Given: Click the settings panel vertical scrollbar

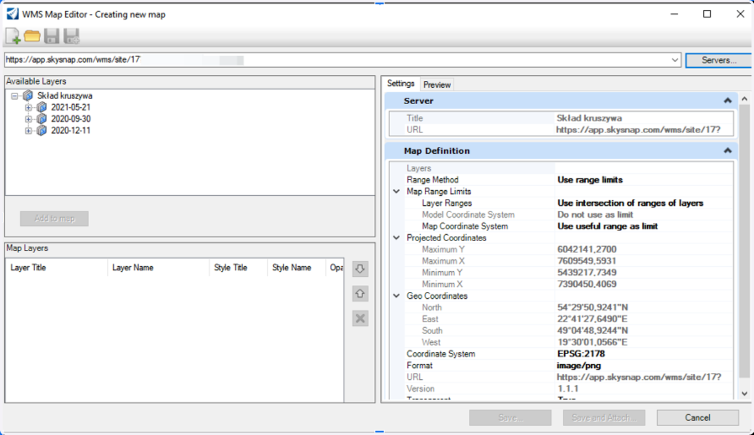Looking at the screenshot, I should coord(745,246).
